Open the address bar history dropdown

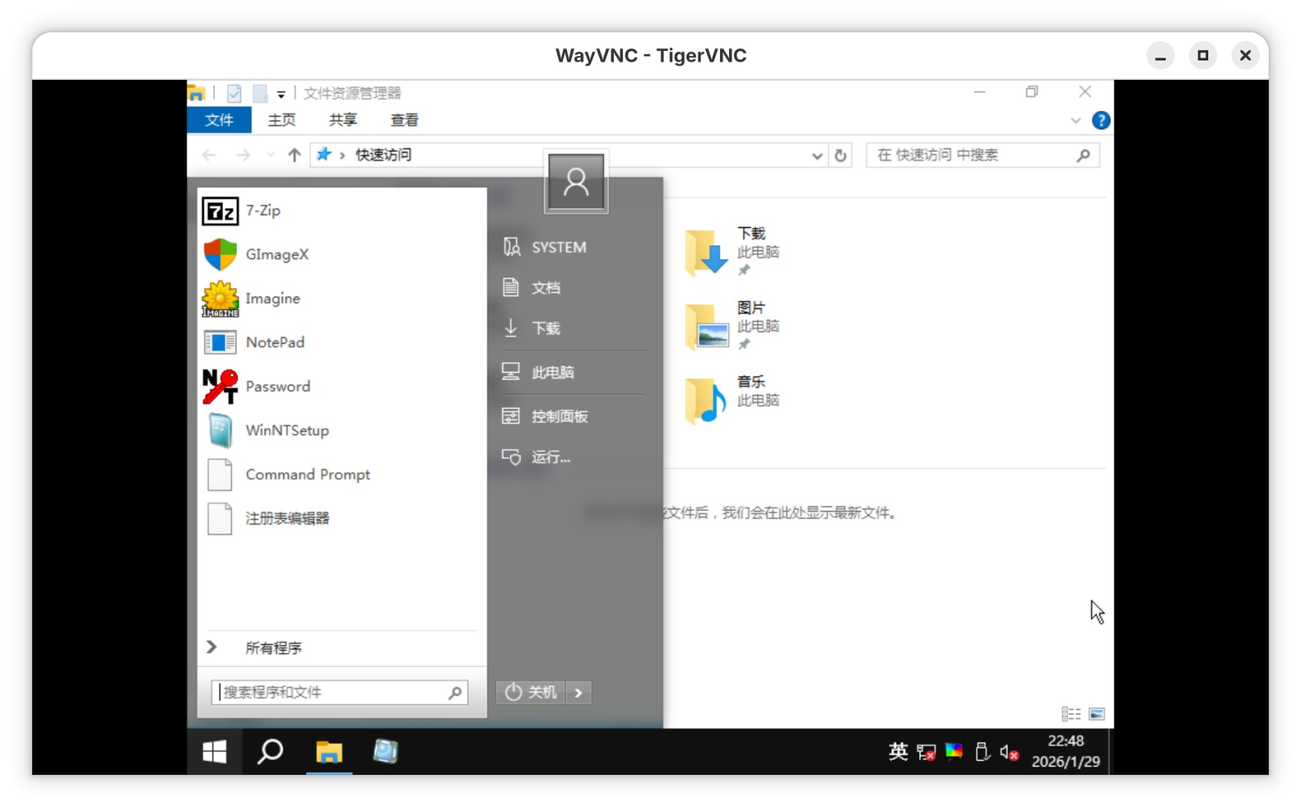(816, 155)
